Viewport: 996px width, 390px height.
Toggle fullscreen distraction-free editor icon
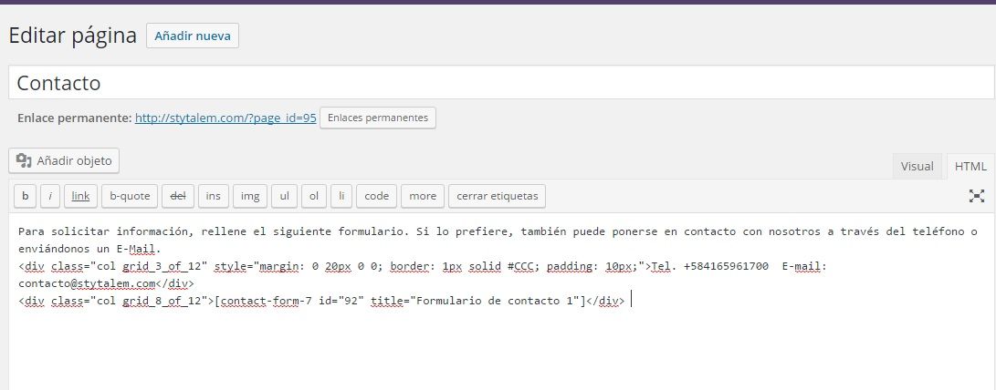click(x=976, y=196)
